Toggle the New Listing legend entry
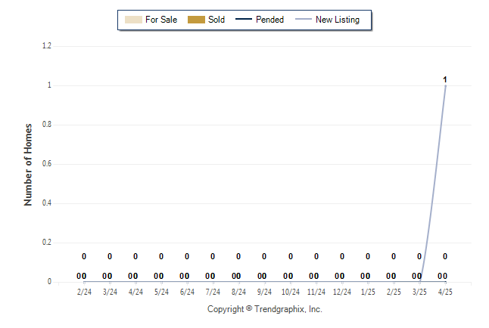The height and width of the screenshot is (328, 489). coord(338,20)
